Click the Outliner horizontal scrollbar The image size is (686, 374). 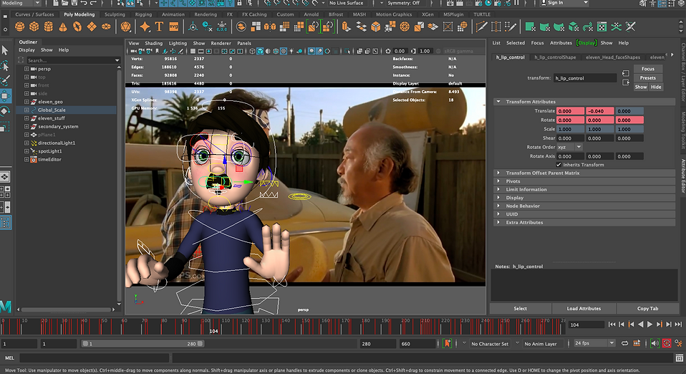pos(66,310)
